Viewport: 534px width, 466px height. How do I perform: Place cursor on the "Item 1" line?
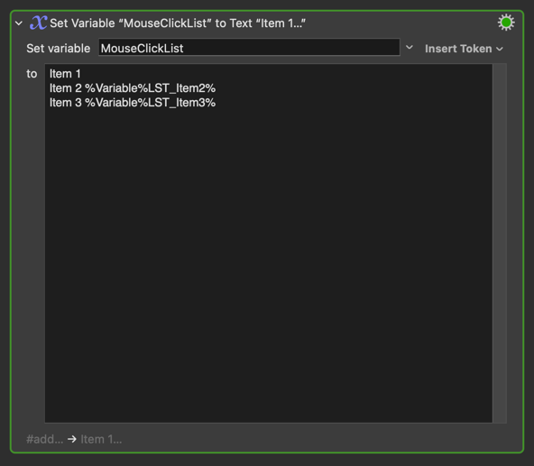point(65,74)
